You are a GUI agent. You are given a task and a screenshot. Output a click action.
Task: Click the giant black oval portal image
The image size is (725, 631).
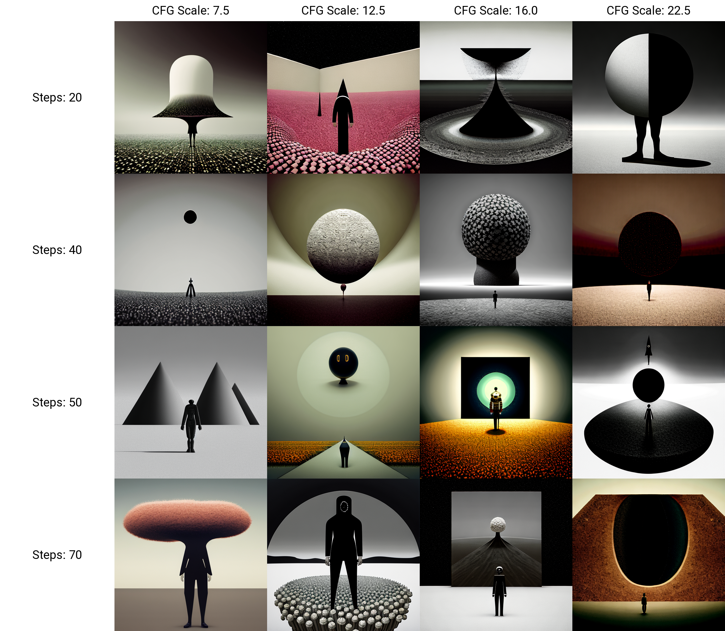(648, 554)
